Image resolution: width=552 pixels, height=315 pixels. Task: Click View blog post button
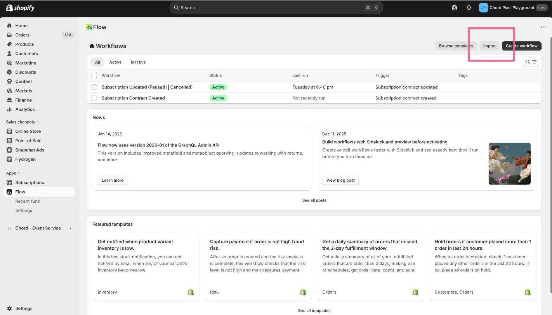340,180
